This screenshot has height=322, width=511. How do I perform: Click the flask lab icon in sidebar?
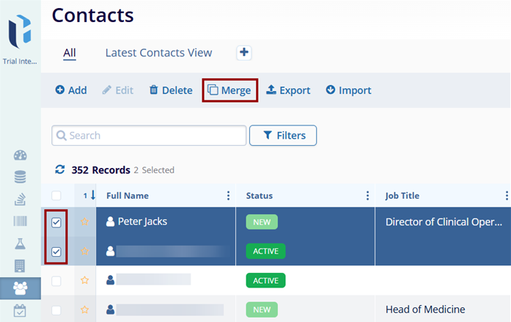20,243
